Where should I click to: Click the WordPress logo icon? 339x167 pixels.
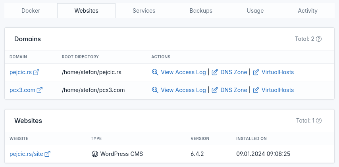[x=95, y=154]
